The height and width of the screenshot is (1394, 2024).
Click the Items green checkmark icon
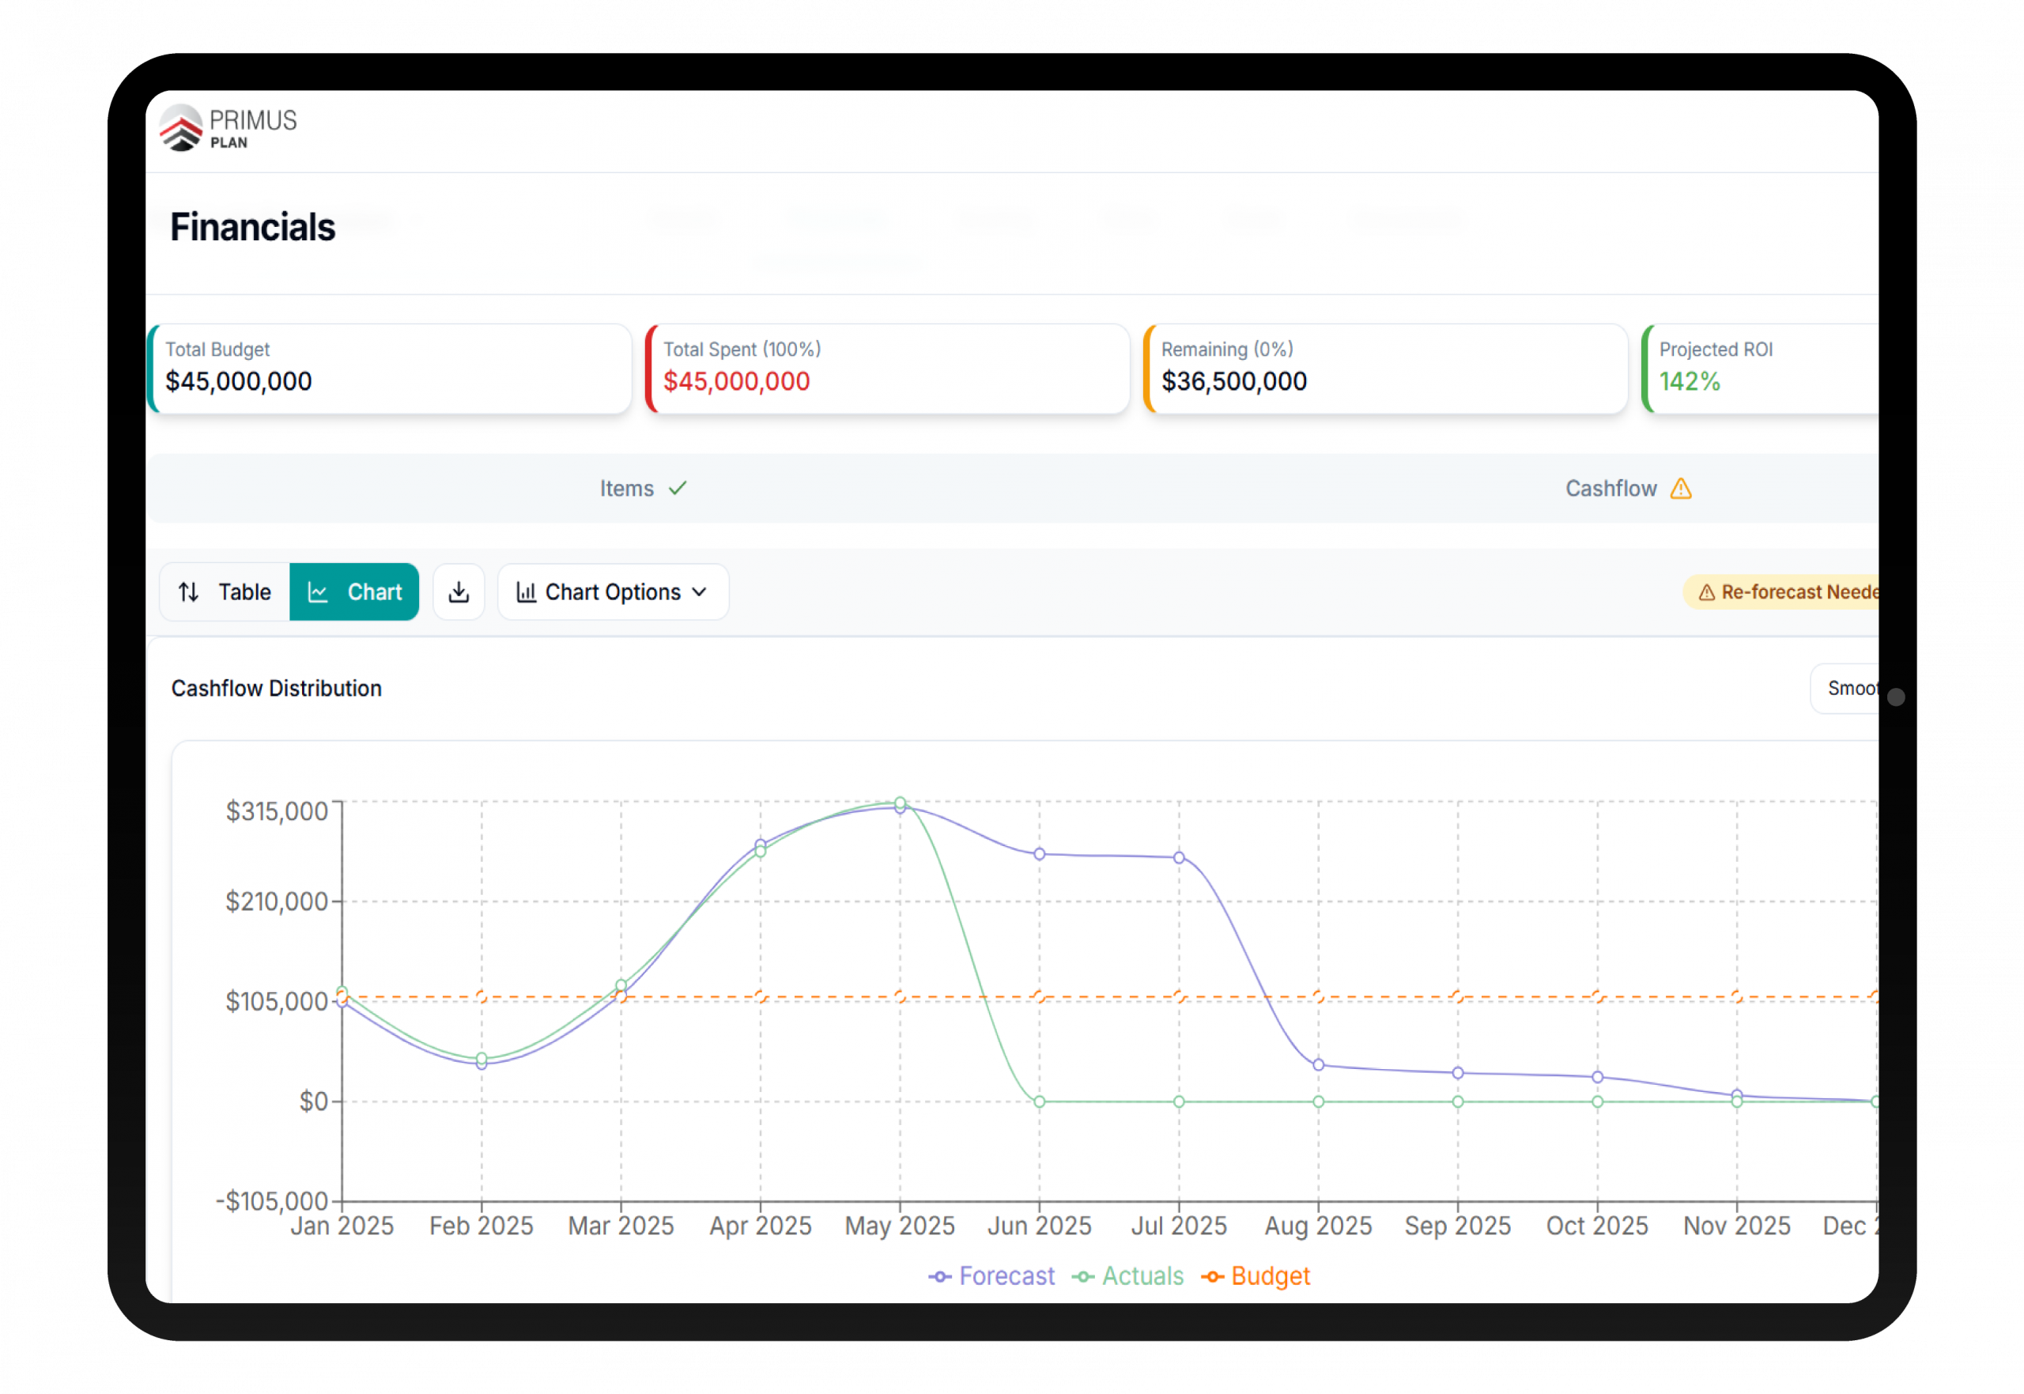(678, 488)
